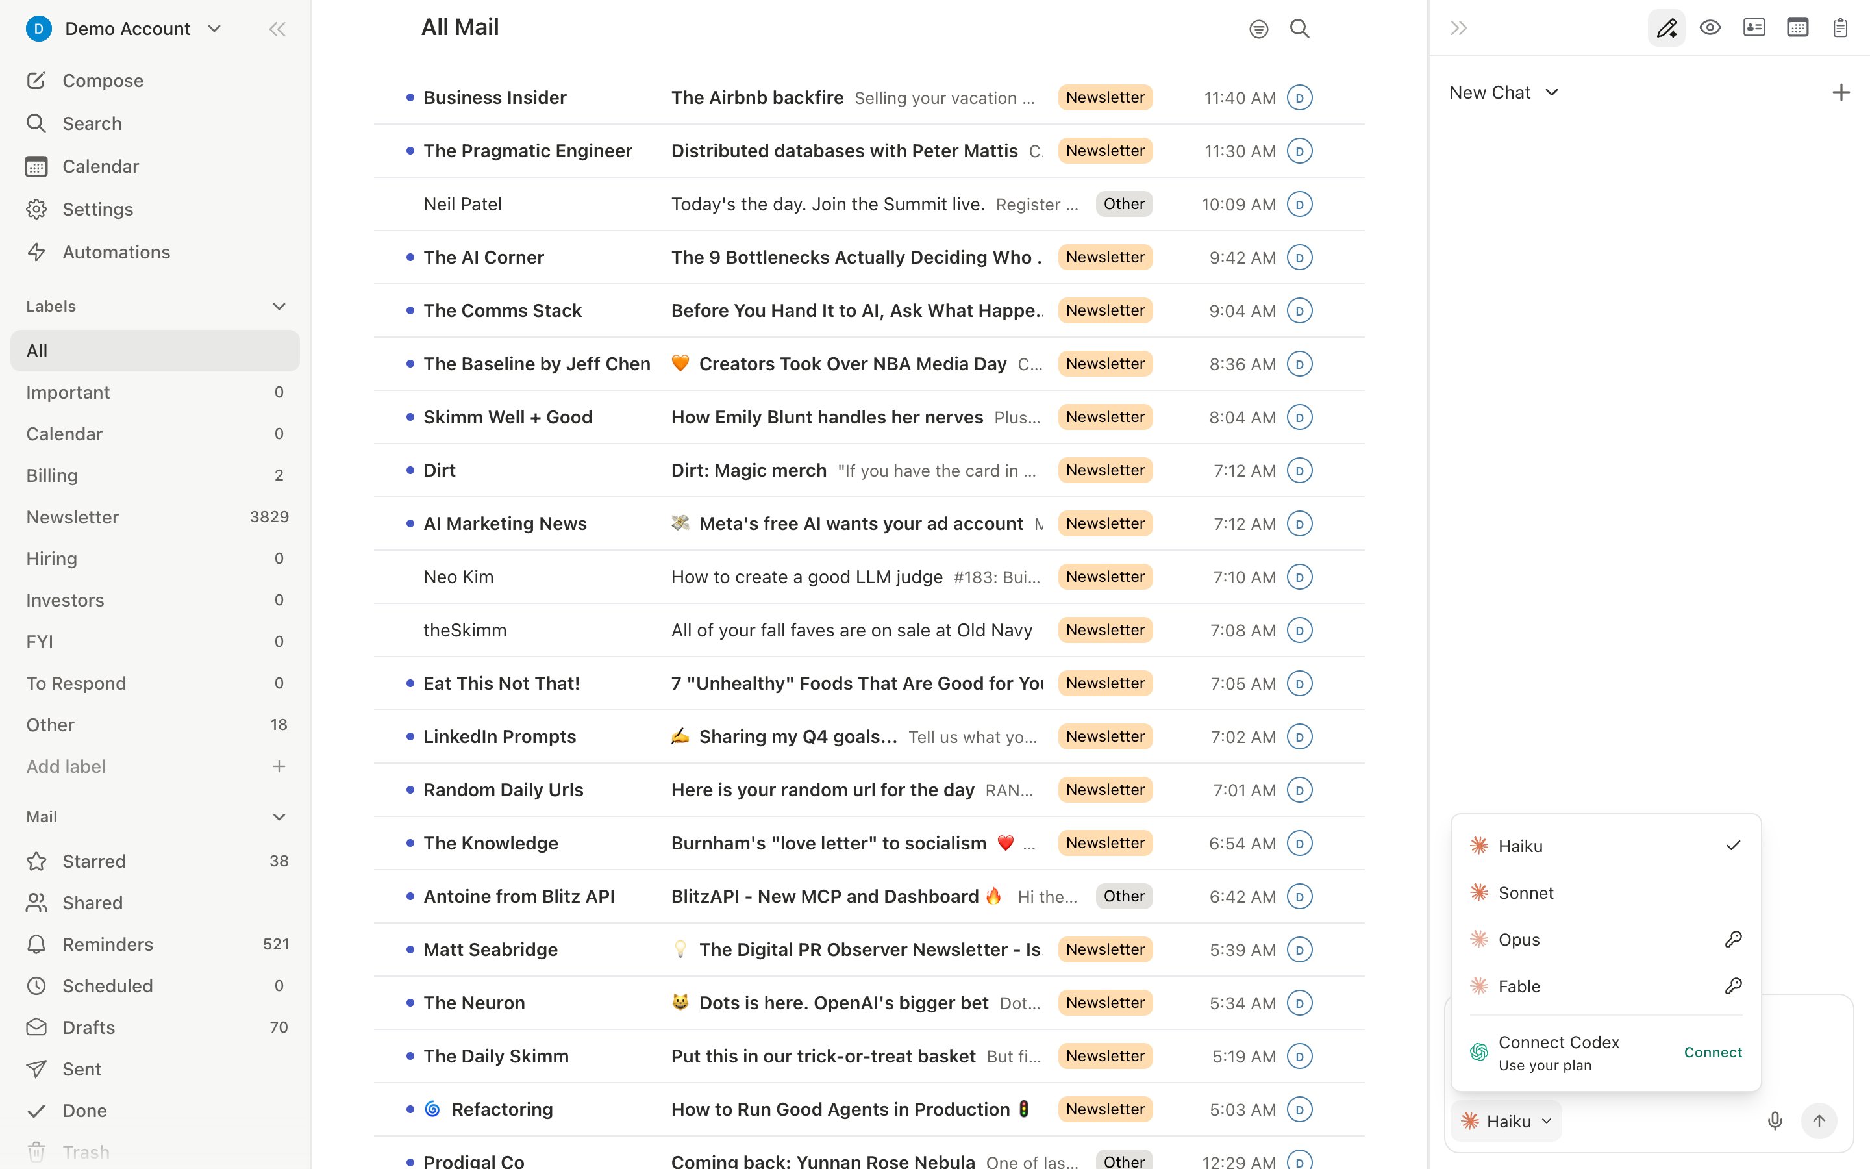Choose Opus model in the menu
This screenshot has height=1169, width=1870.
click(x=1606, y=939)
